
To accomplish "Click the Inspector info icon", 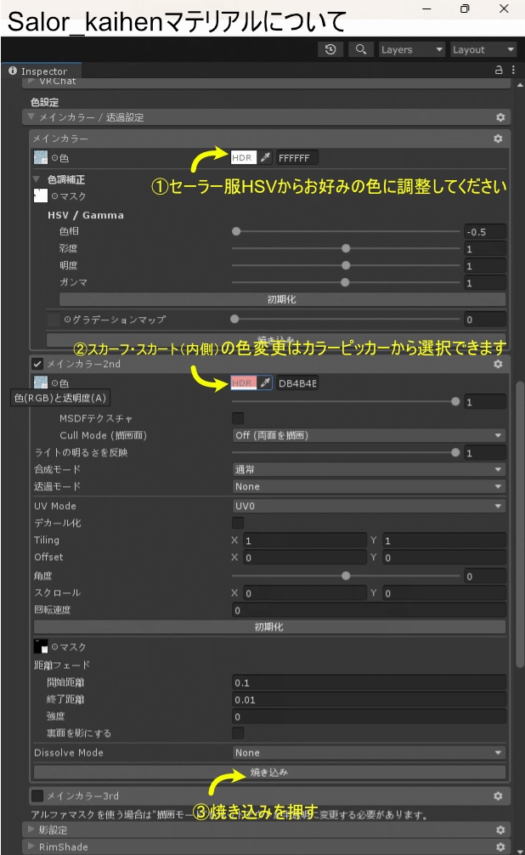I will (13, 71).
